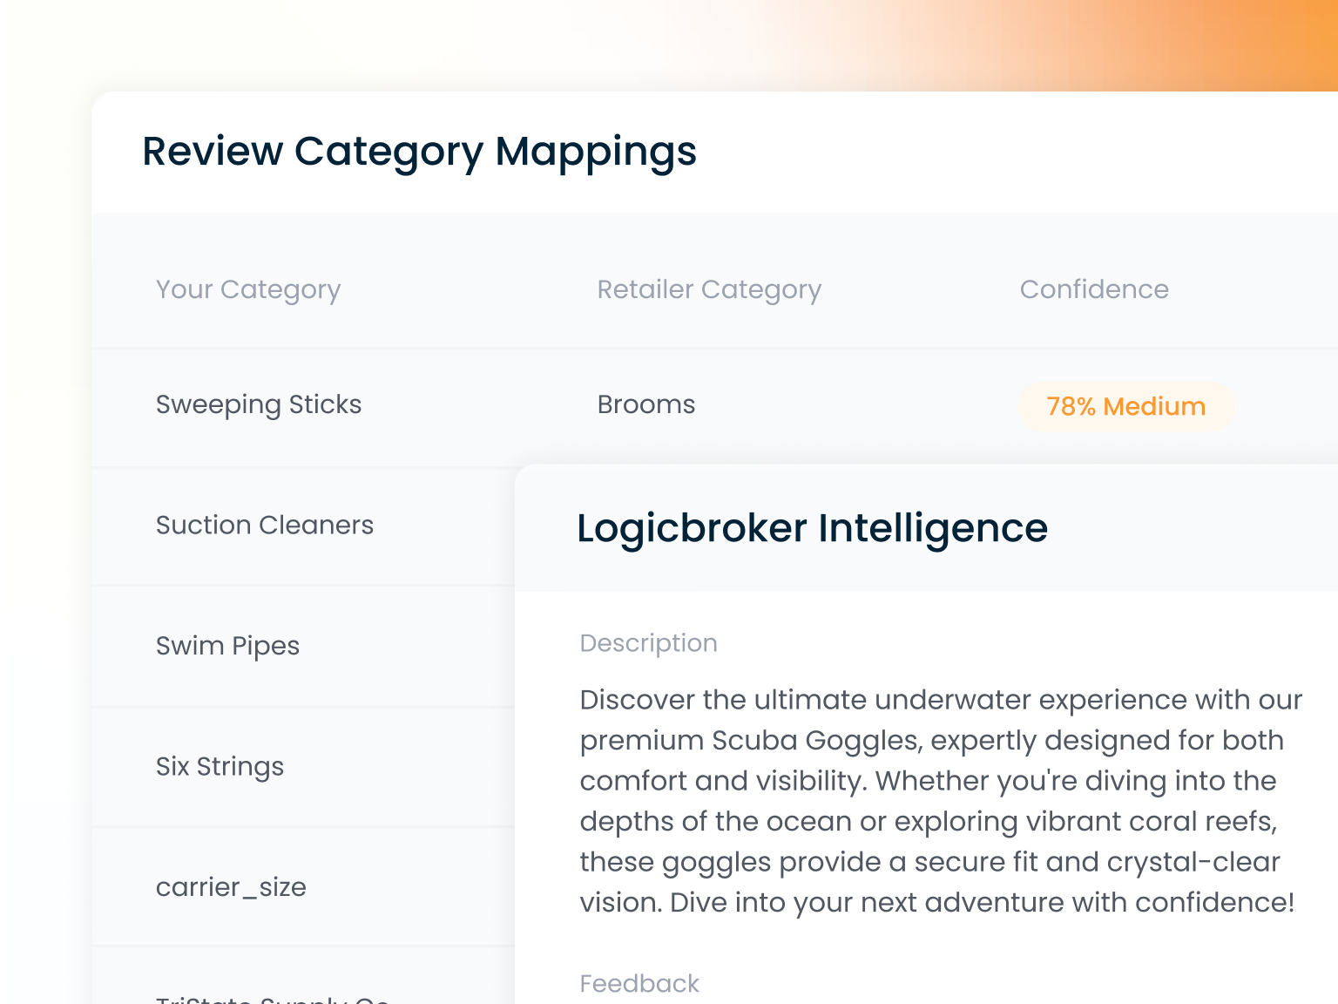Sort by the Your Category column header

pyautogui.click(x=248, y=289)
